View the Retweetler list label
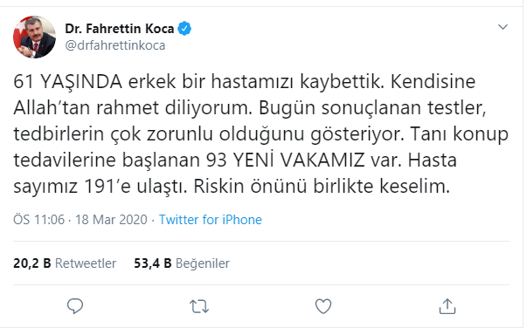The height and width of the screenshot is (328, 527). [86, 263]
